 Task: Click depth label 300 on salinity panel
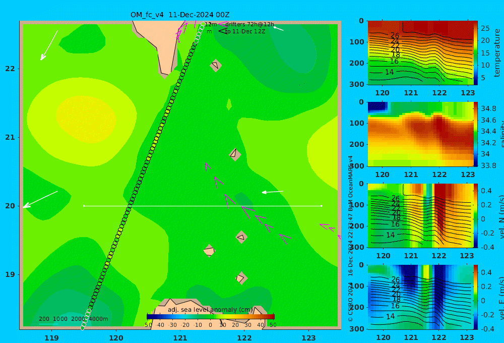tap(357, 165)
